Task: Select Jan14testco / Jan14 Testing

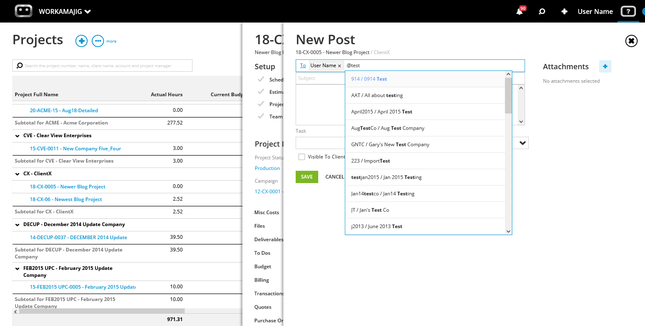Action: tap(425, 194)
